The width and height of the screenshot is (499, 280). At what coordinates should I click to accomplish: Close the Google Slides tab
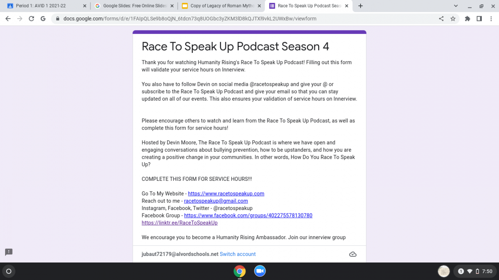172,6
